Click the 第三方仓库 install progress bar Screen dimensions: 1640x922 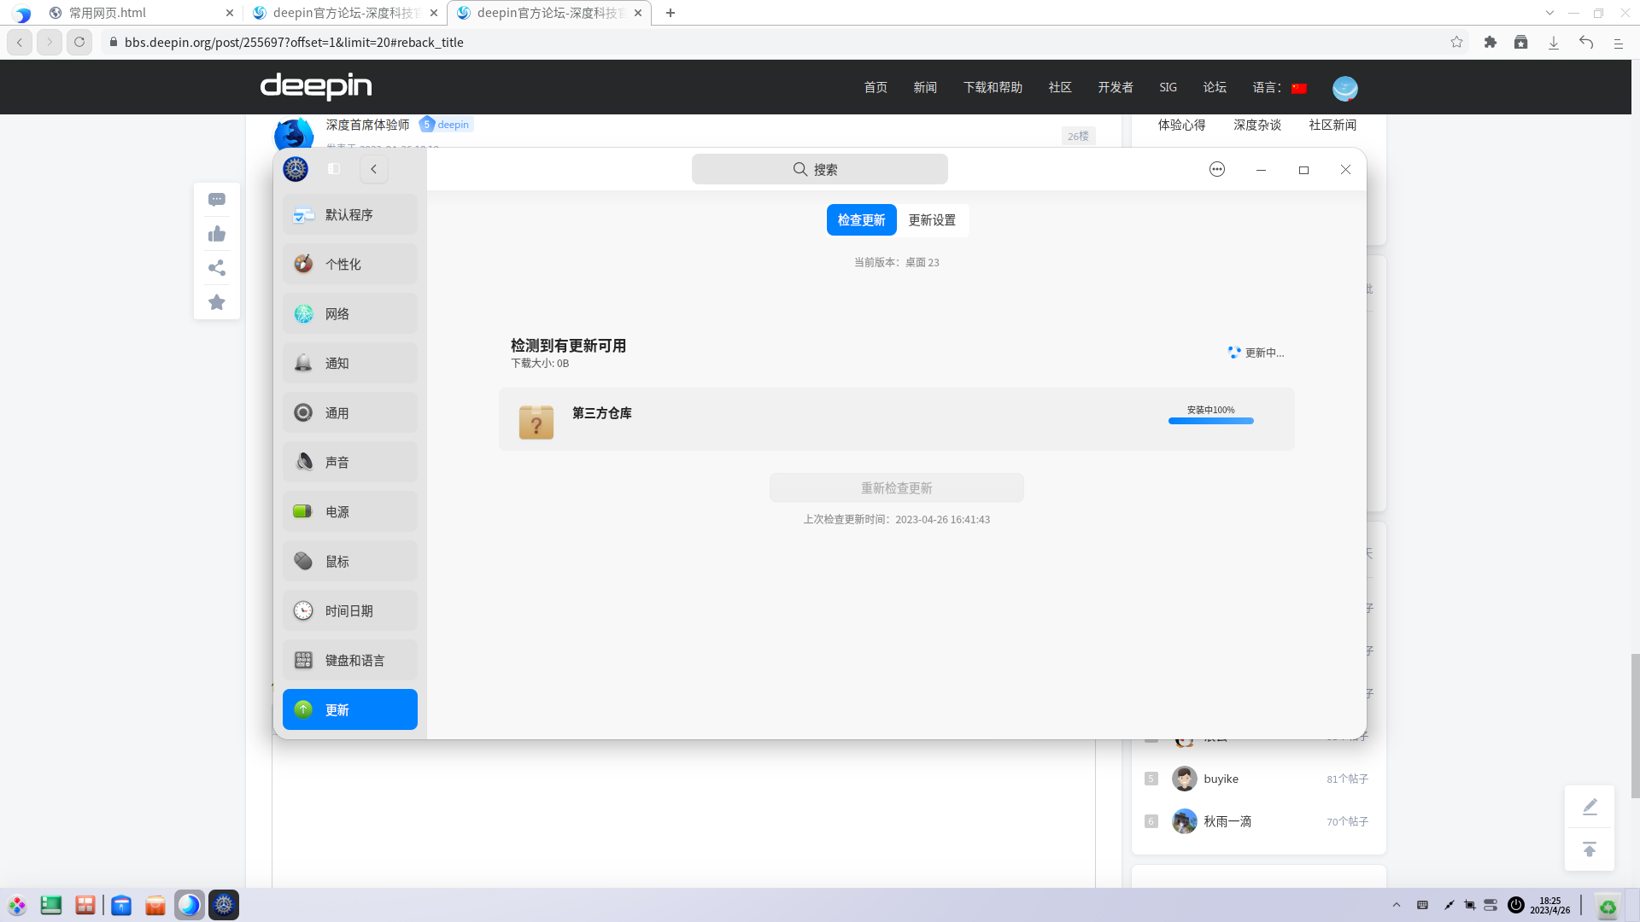[1210, 421]
